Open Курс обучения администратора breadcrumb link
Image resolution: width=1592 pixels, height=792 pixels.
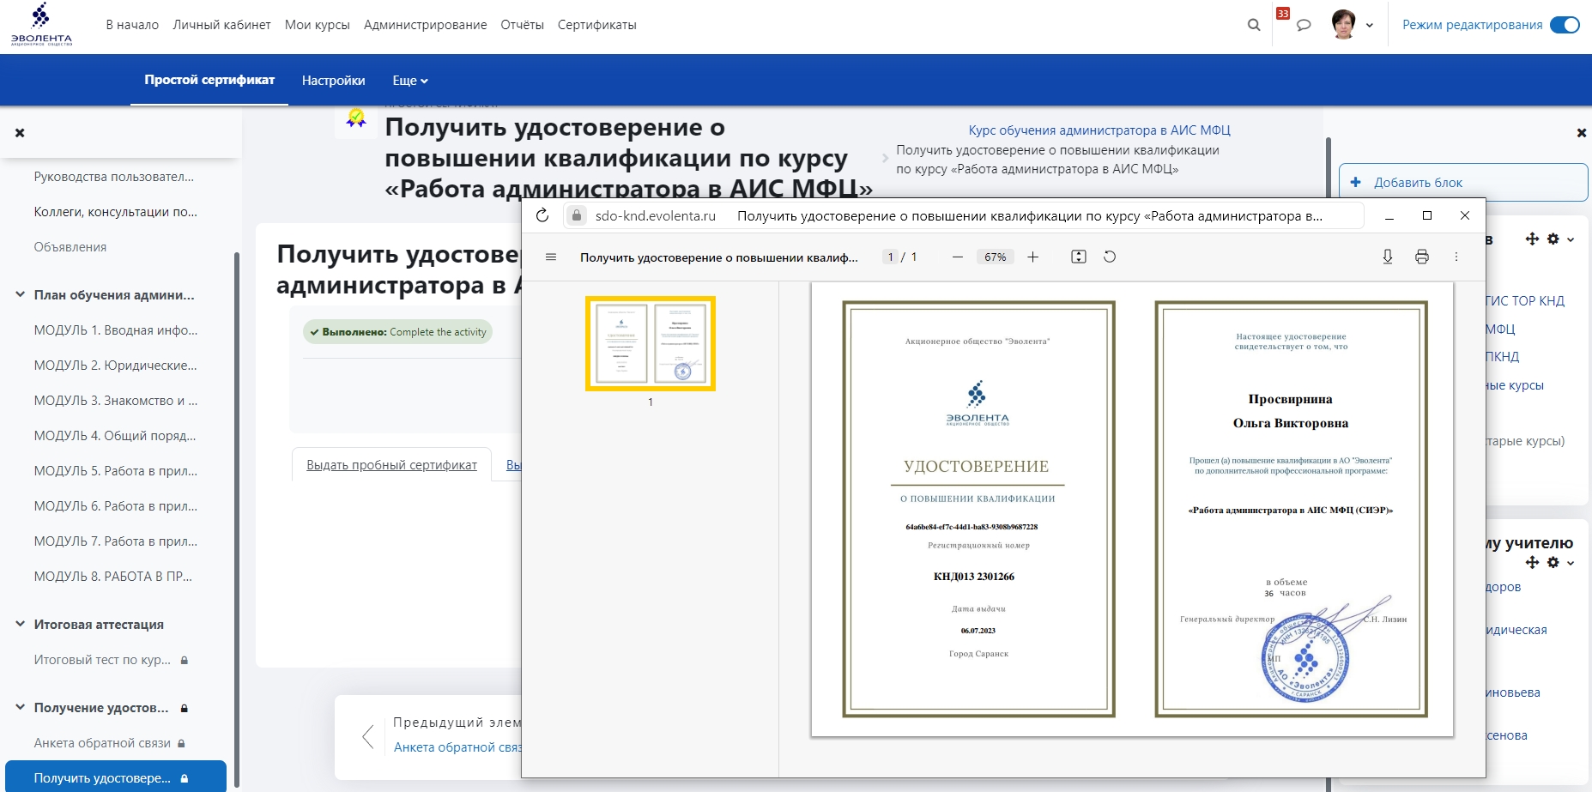1099,130
